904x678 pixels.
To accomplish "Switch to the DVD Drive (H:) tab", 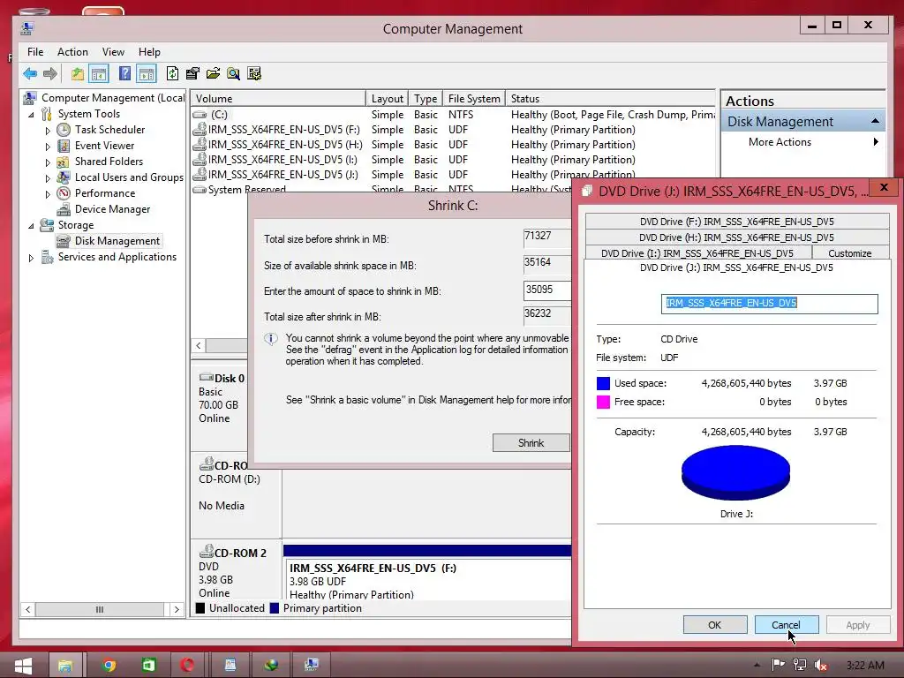I will pyautogui.click(x=737, y=237).
